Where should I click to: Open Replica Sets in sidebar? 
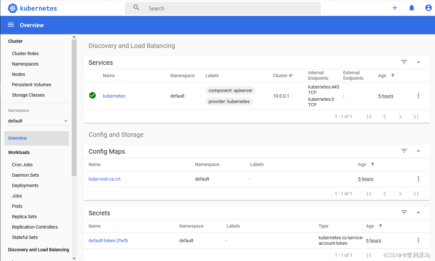pyautogui.click(x=24, y=217)
